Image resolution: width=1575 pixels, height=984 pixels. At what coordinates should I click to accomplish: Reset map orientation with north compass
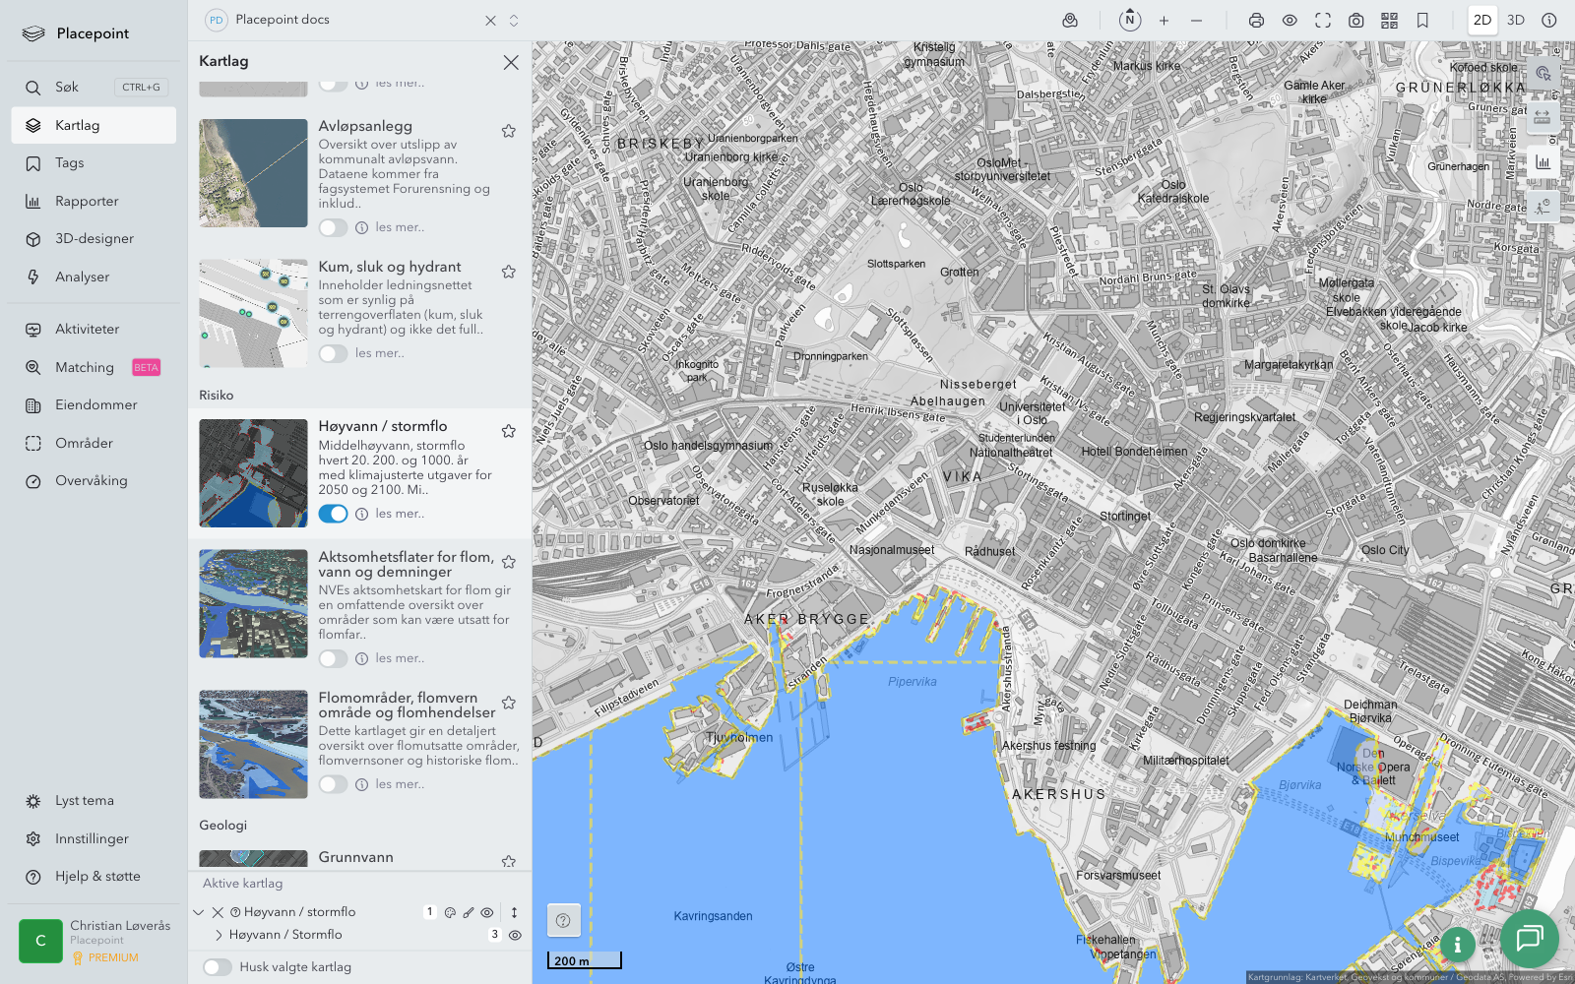point(1130,20)
